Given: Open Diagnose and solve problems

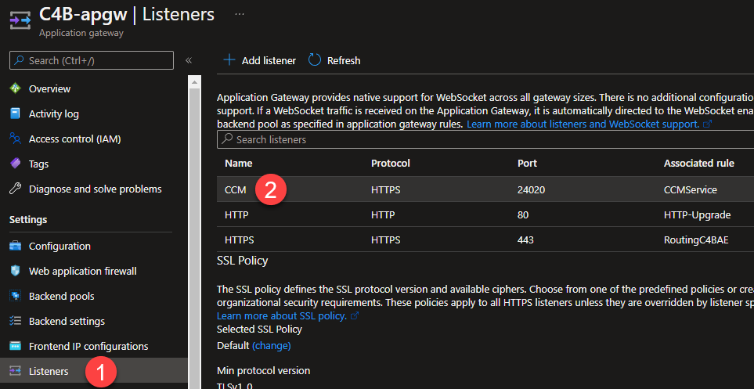Looking at the screenshot, I should [x=96, y=189].
